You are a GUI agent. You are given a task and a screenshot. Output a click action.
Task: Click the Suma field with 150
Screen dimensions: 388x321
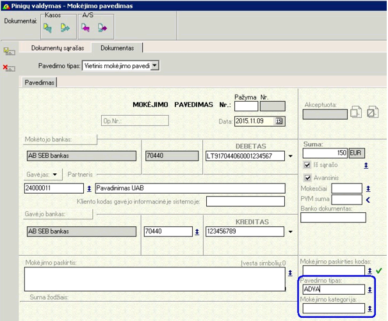(x=325, y=153)
